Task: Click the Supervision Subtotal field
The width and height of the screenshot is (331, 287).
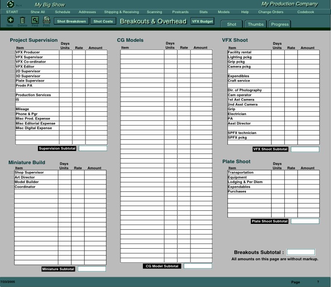Action: pos(93,148)
